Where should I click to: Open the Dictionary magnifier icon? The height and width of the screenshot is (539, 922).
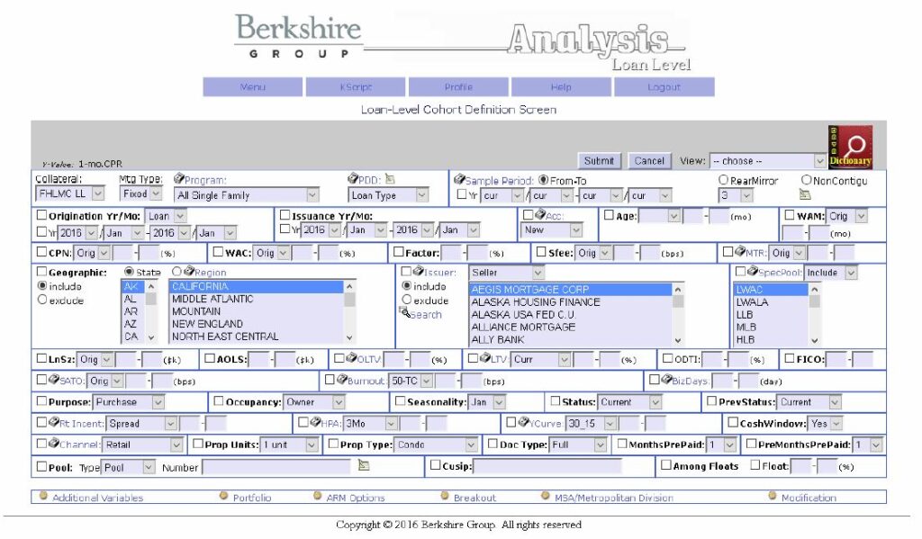[850, 147]
